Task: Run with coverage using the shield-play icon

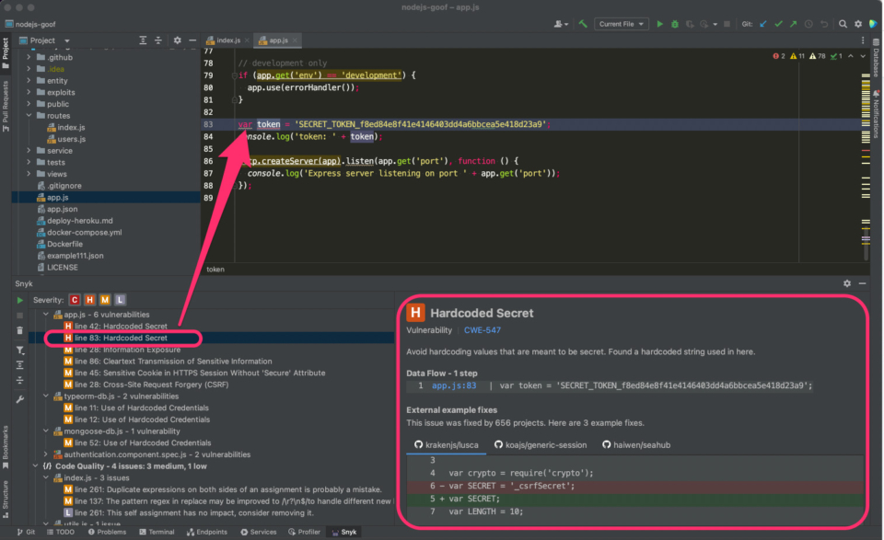Action: [690, 24]
